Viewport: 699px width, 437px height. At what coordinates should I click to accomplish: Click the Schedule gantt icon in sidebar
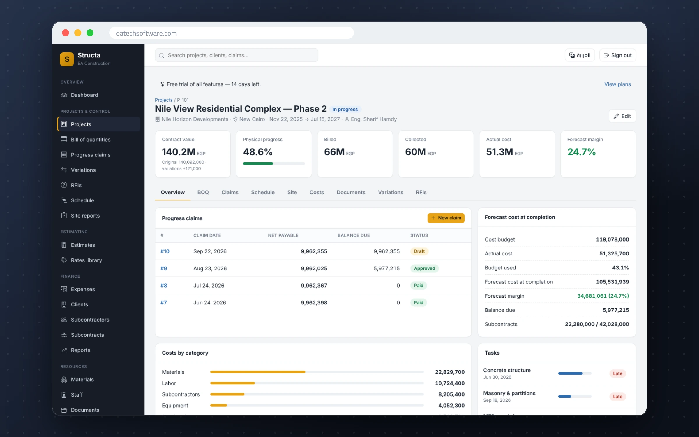click(64, 200)
